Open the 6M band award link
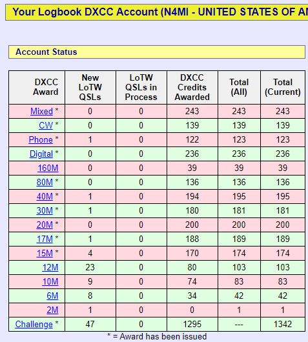308x342 pixels. (52, 296)
